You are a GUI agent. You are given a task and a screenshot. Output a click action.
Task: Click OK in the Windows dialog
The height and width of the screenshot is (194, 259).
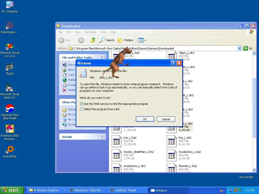pyautogui.click(x=145, y=119)
